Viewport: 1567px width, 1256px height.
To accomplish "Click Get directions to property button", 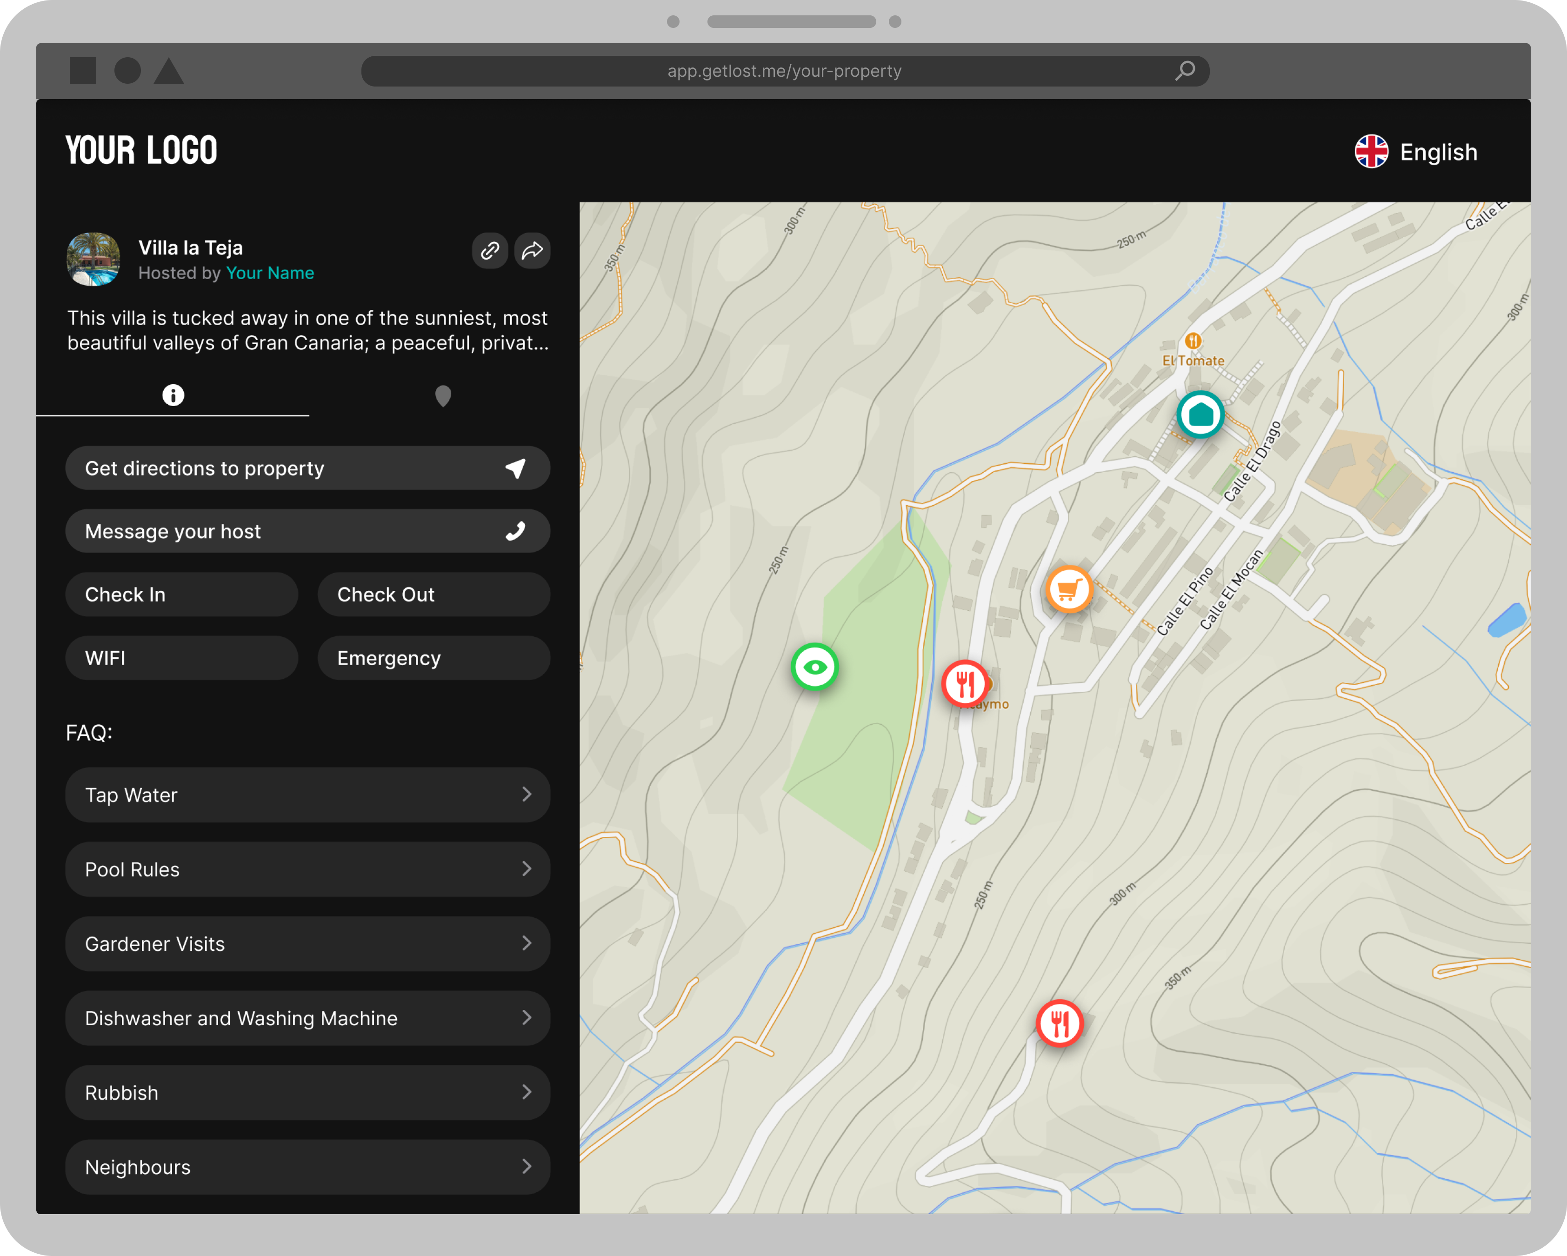I will coord(307,468).
